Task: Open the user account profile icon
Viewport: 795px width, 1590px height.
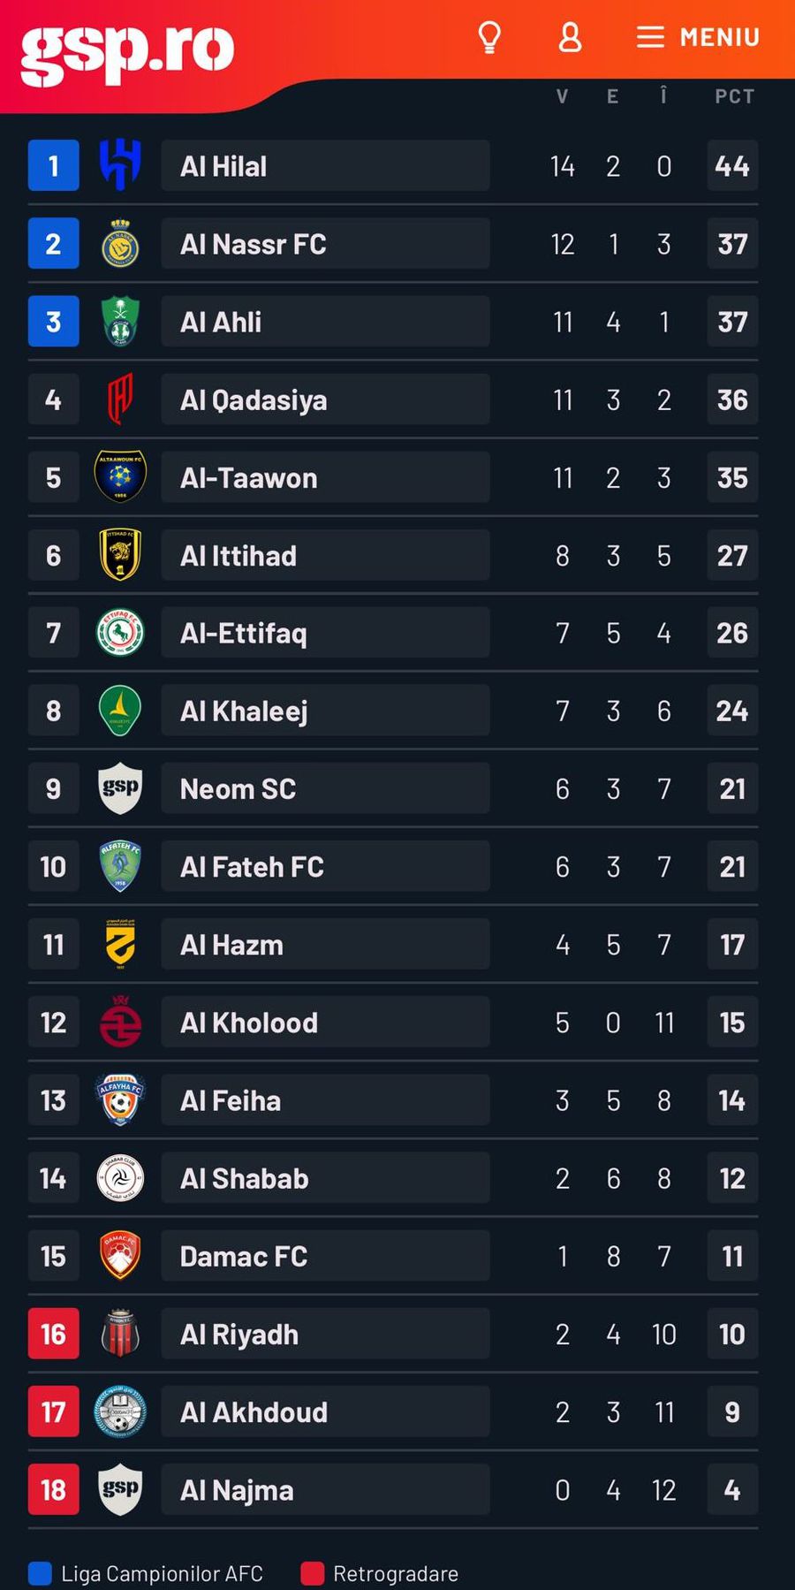Action: coord(570,37)
